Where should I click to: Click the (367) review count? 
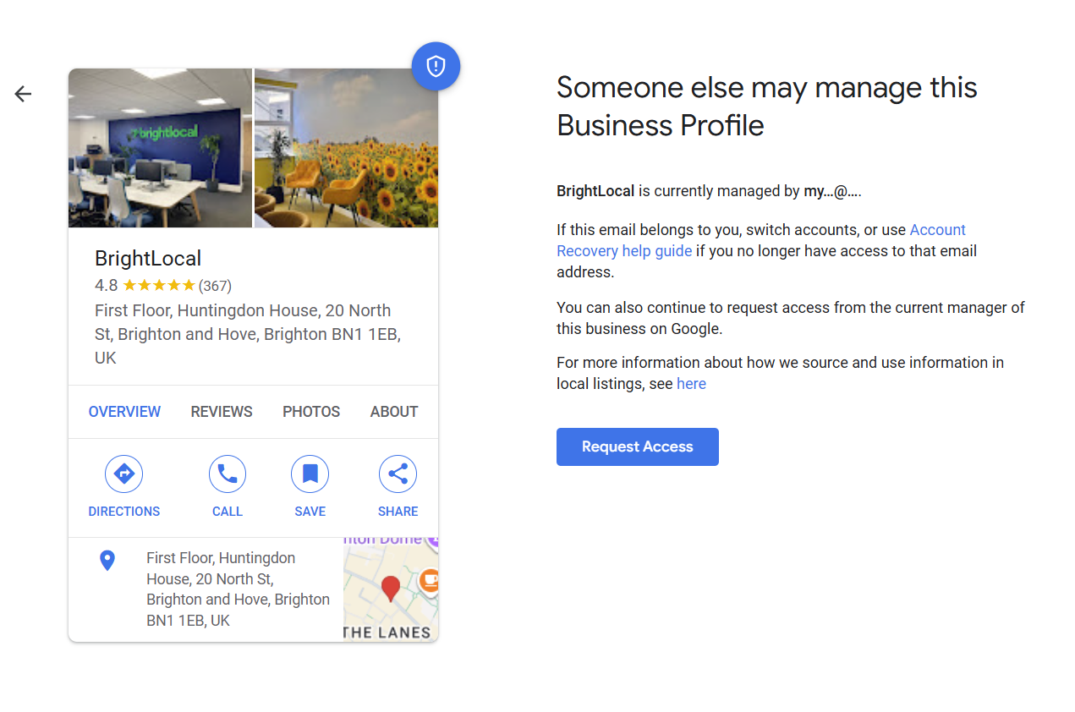215,285
